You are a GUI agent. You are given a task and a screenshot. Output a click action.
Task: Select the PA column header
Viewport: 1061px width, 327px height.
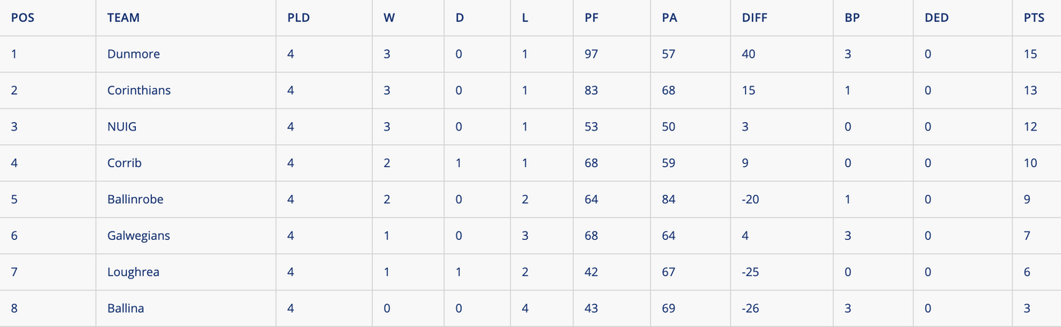[x=669, y=17]
